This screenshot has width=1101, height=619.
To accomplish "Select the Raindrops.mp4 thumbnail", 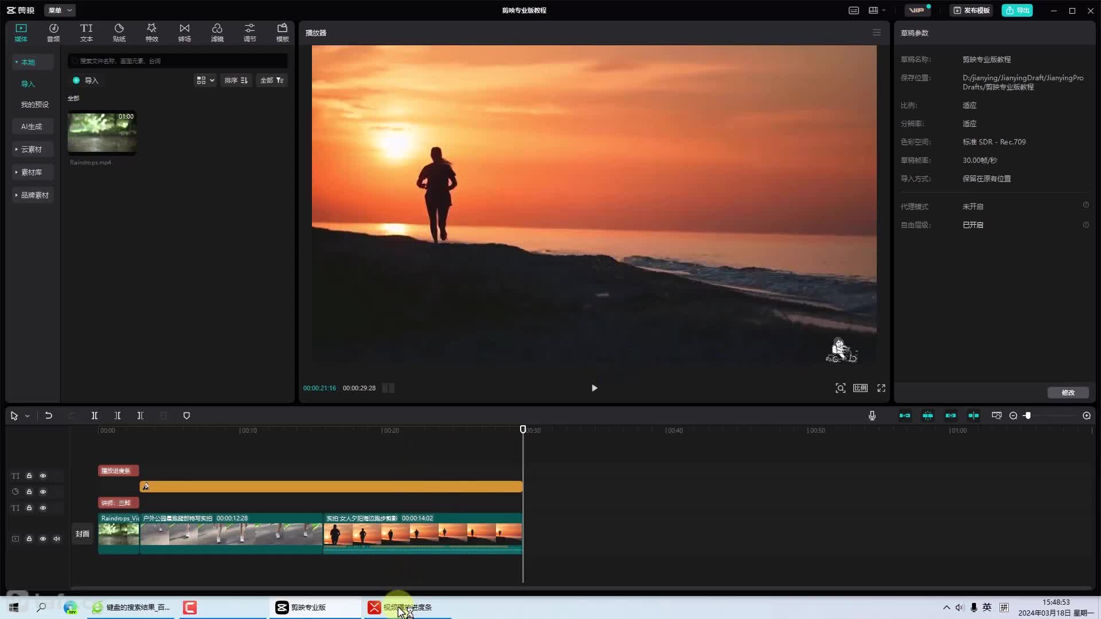I will pyautogui.click(x=102, y=132).
